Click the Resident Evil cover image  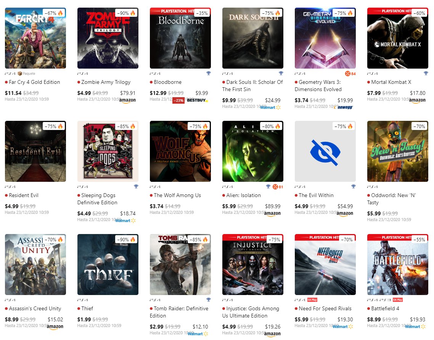click(35, 151)
